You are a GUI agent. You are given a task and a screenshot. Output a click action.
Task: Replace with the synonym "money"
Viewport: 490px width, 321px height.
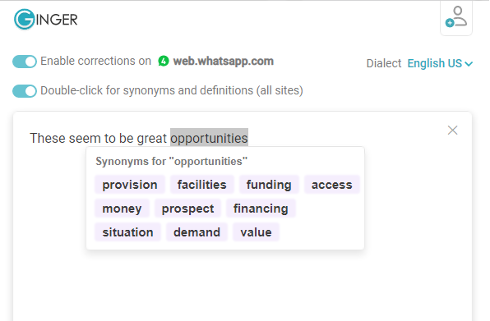pyautogui.click(x=122, y=209)
